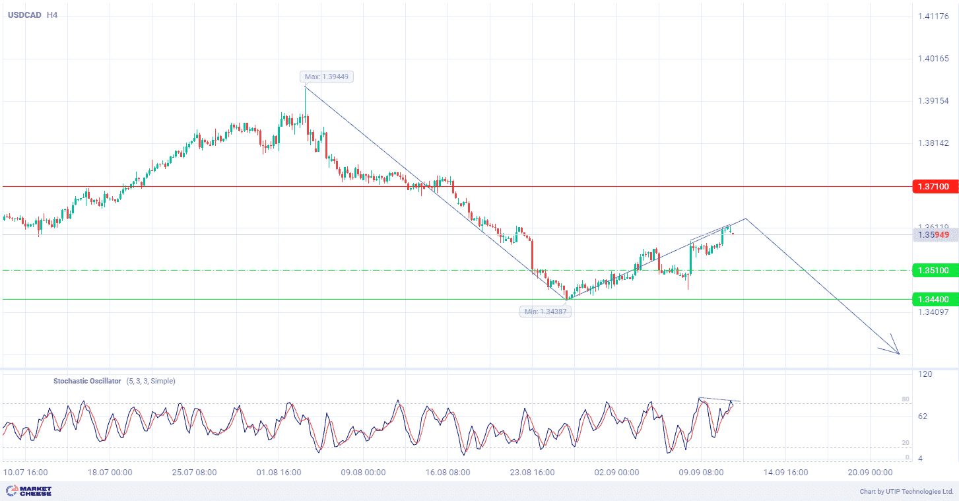This screenshot has height=501, width=959.
Task: Click the 80 level label on stochastic
Action: click(x=906, y=399)
